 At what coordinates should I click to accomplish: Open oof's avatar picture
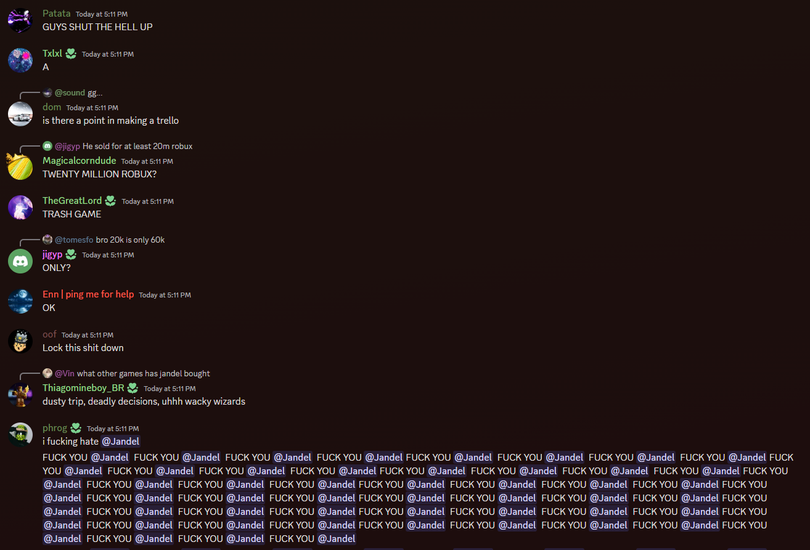pyautogui.click(x=20, y=341)
